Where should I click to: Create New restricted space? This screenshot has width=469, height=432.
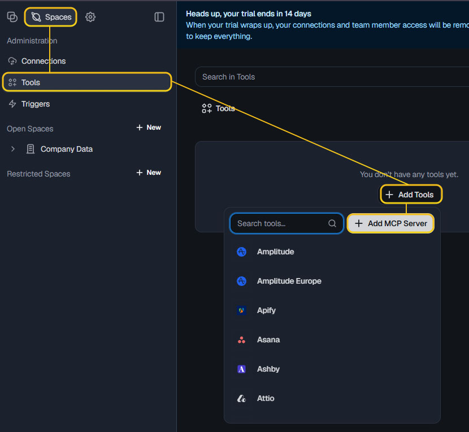coord(149,173)
